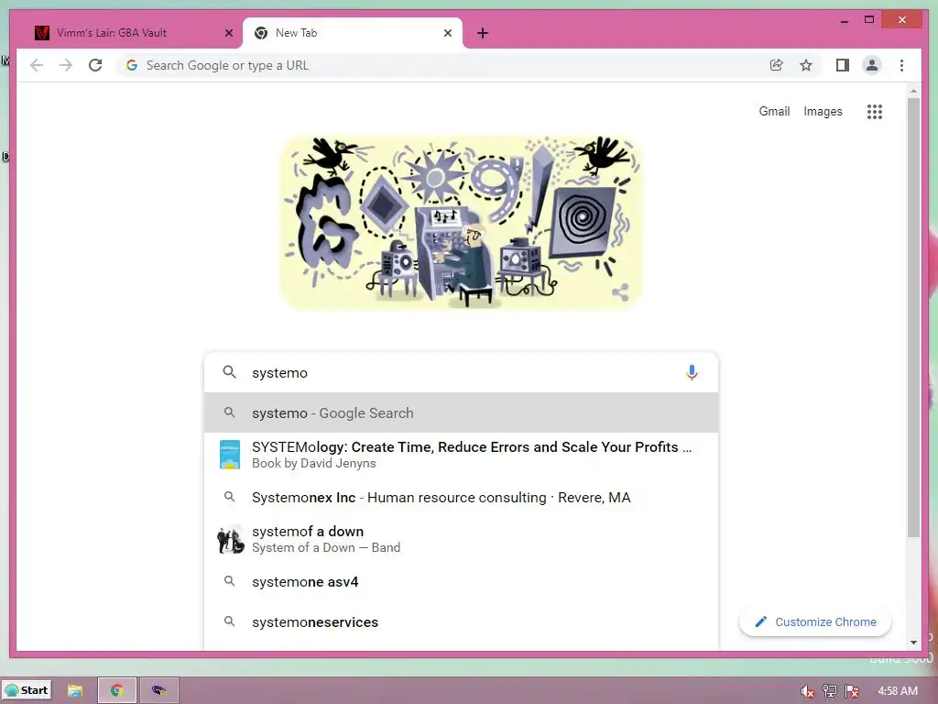The height and width of the screenshot is (704, 938).
Task: Click the taskbar app right of Chrome
Action: click(x=158, y=690)
